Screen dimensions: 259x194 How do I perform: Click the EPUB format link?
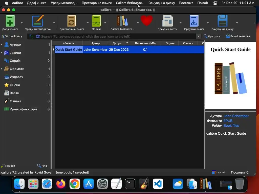coord(228,121)
